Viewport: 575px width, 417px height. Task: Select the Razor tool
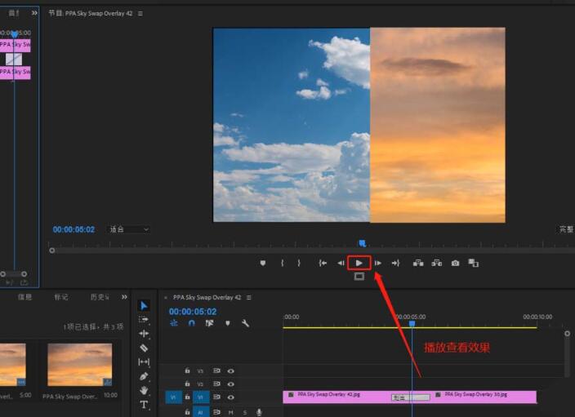(145, 348)
